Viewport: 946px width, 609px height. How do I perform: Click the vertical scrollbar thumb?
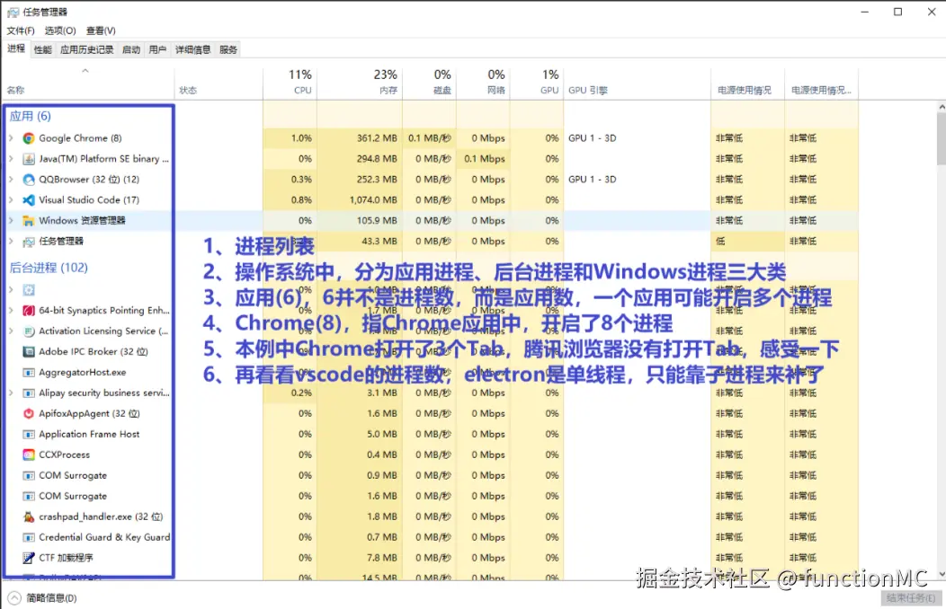[942, 138]
